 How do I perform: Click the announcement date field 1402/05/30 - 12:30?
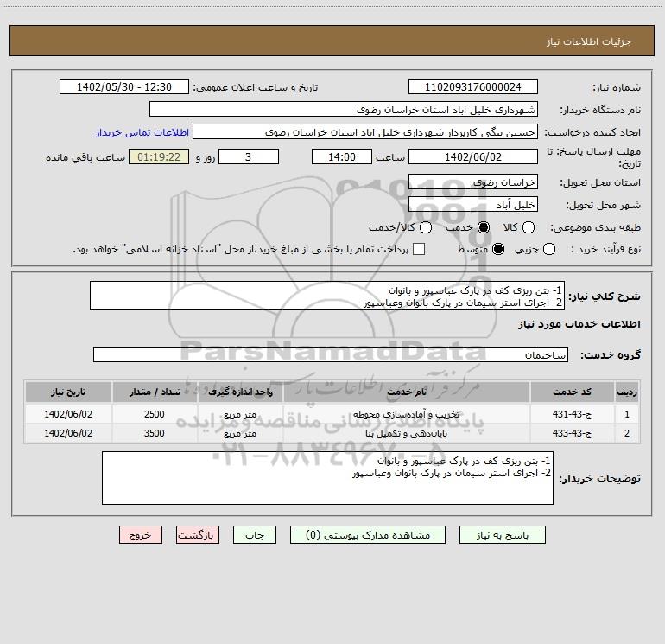pos(124,87)
